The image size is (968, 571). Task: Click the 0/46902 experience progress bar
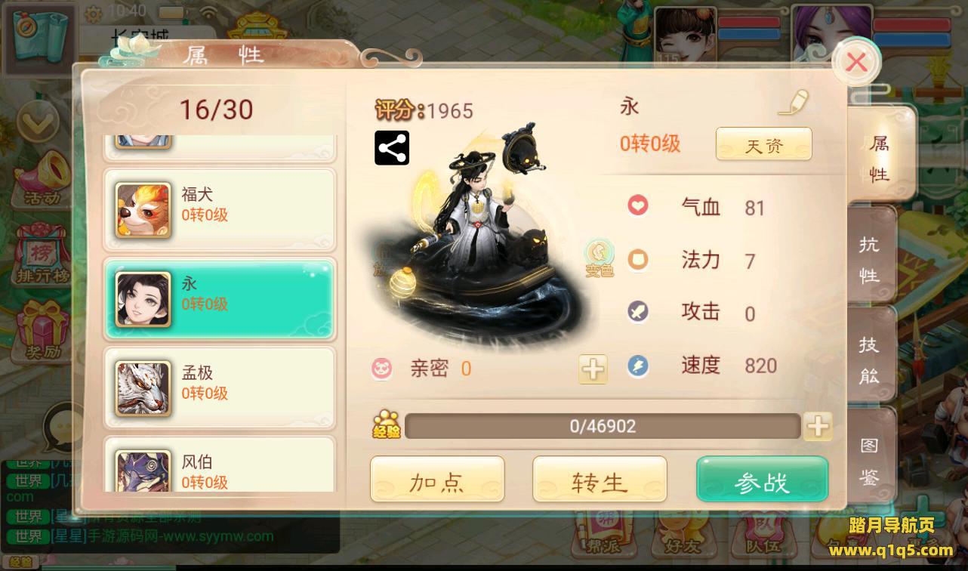pos(603,426)
